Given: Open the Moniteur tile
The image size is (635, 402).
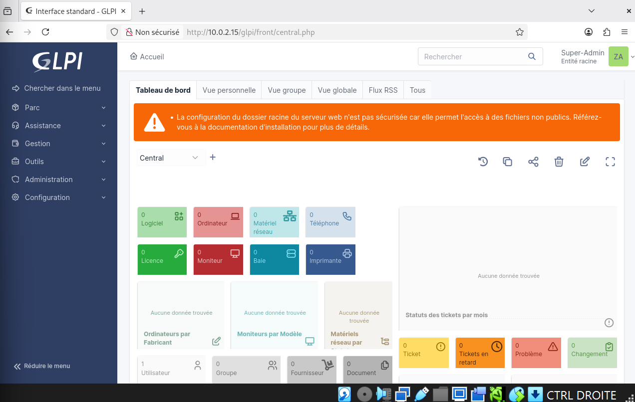Looking at the screenshot, I should click(x=218, y=259).
